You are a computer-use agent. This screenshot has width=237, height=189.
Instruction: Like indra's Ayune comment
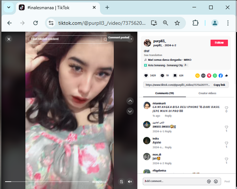227,143
